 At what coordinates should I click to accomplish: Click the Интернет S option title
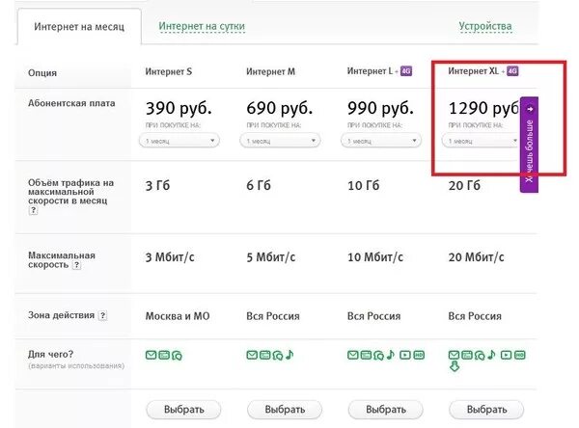[168, 71]
